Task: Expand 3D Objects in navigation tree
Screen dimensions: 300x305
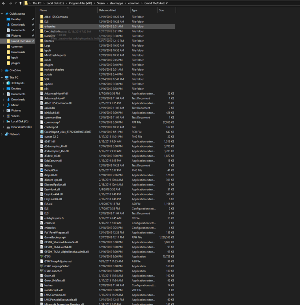Action: pos(4,83)
